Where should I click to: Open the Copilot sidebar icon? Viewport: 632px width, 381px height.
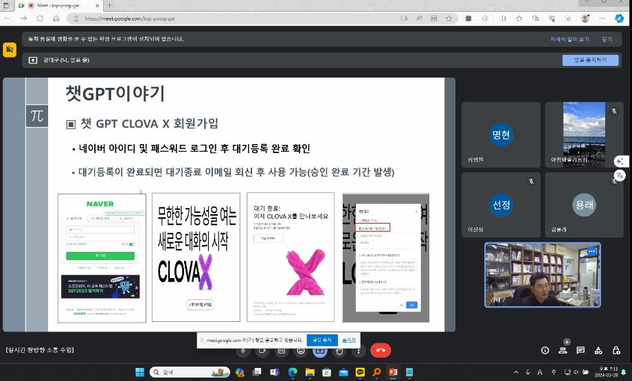[620, 19]
